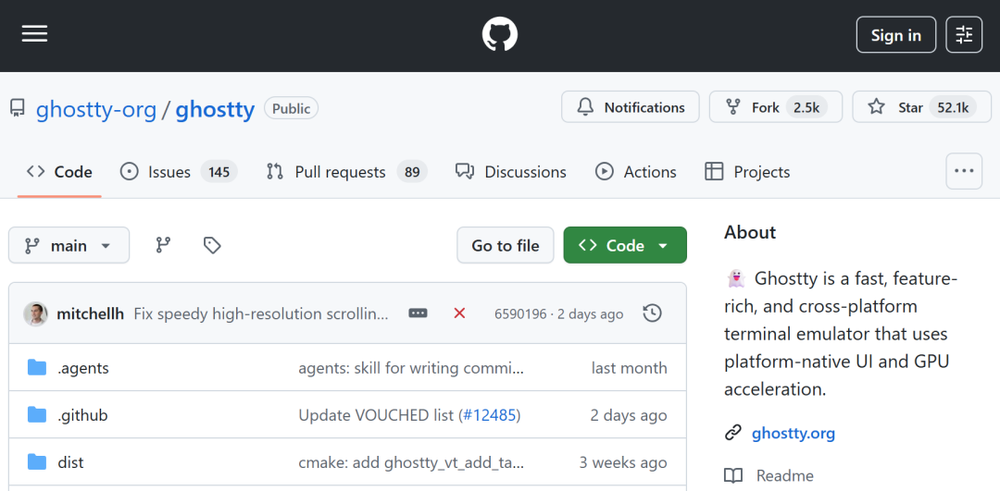Expand the green Code dropdown

tap(625, 245)
